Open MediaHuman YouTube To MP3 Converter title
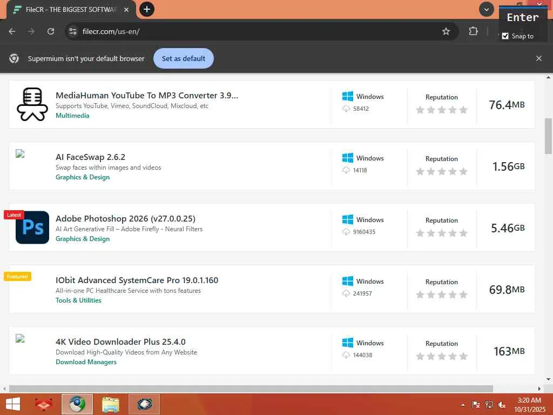The height and width of the screenshot is (415, 553). pos(147,95)
